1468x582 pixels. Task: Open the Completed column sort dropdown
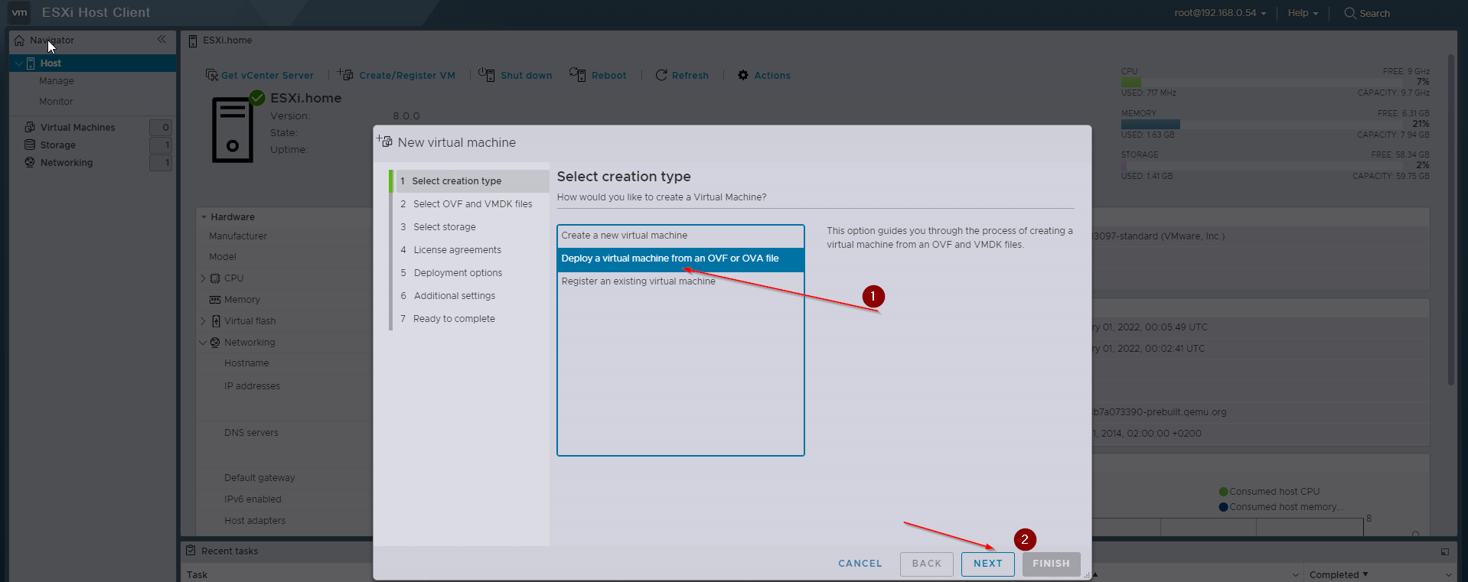(x=1338, y=574)
